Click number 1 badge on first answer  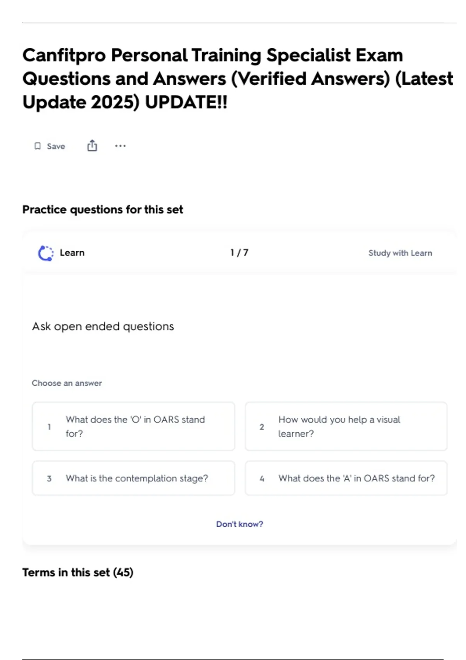[49, 427]
